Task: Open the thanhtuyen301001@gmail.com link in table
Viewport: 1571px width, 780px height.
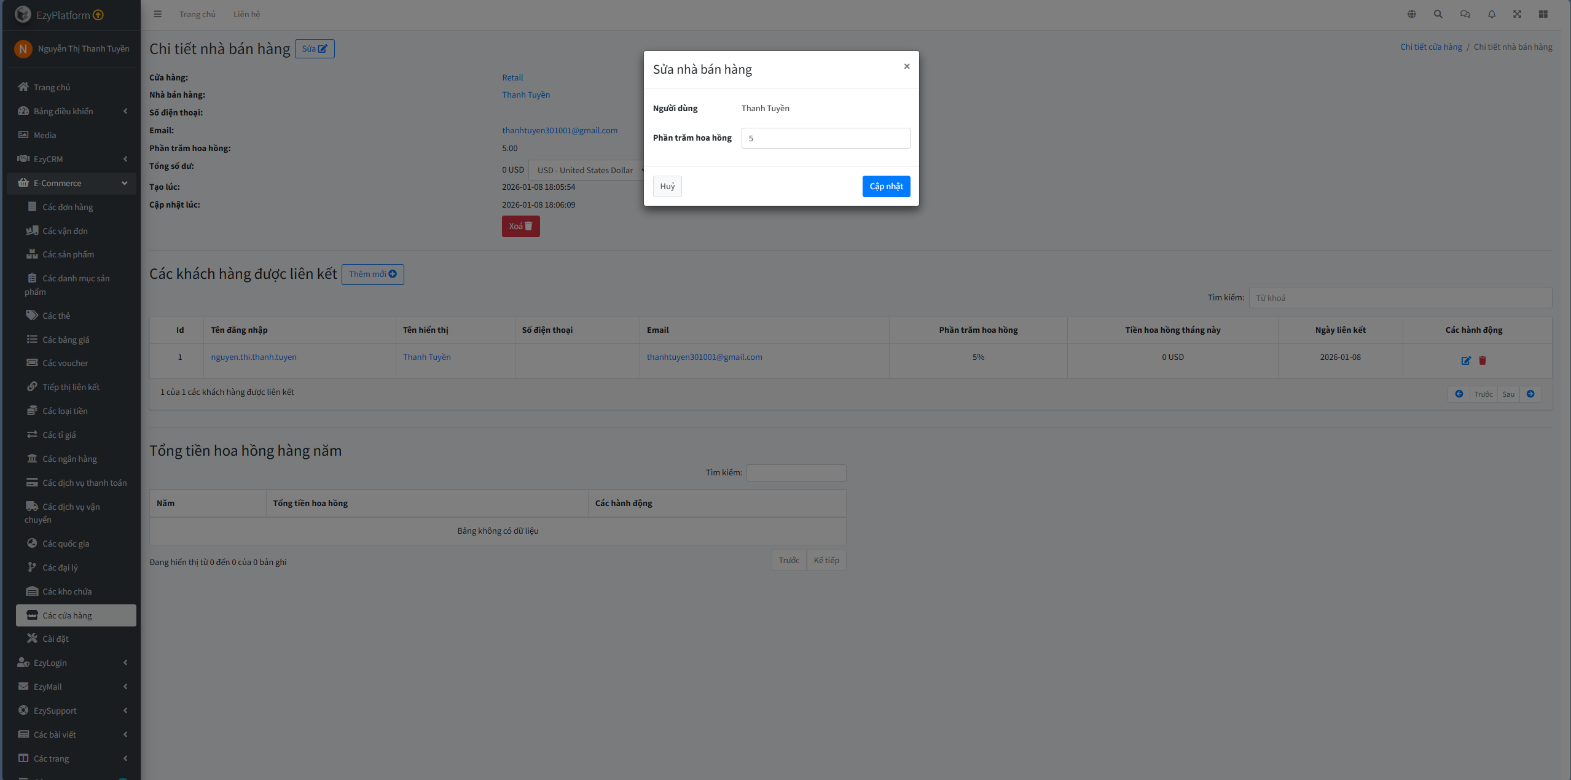Action: coord(704,357)
